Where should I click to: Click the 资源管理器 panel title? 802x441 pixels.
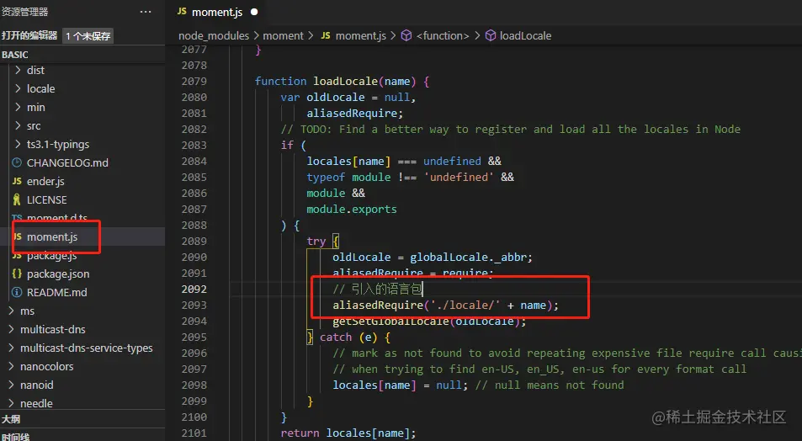coord(24,12)
